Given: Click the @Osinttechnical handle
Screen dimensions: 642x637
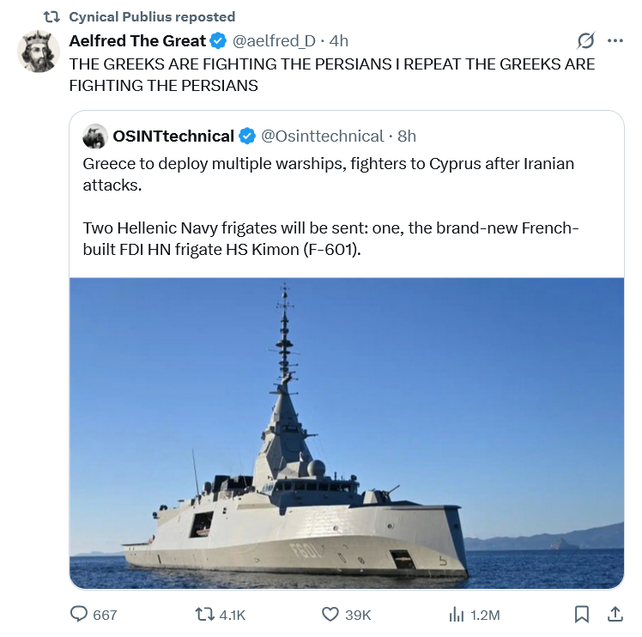Looking at the screenshot, I should point(323,136).
